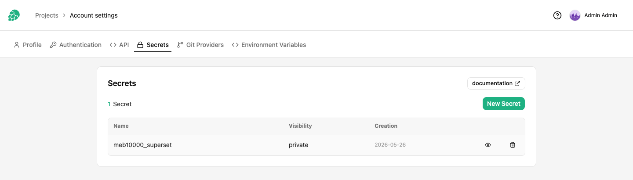Click the external link icon on documentation
This screenshot has height=180, width=633.
[x=517, y=83]
